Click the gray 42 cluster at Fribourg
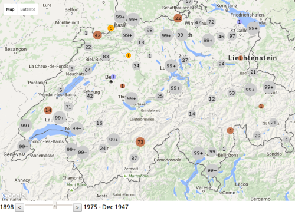 (90, 96)
